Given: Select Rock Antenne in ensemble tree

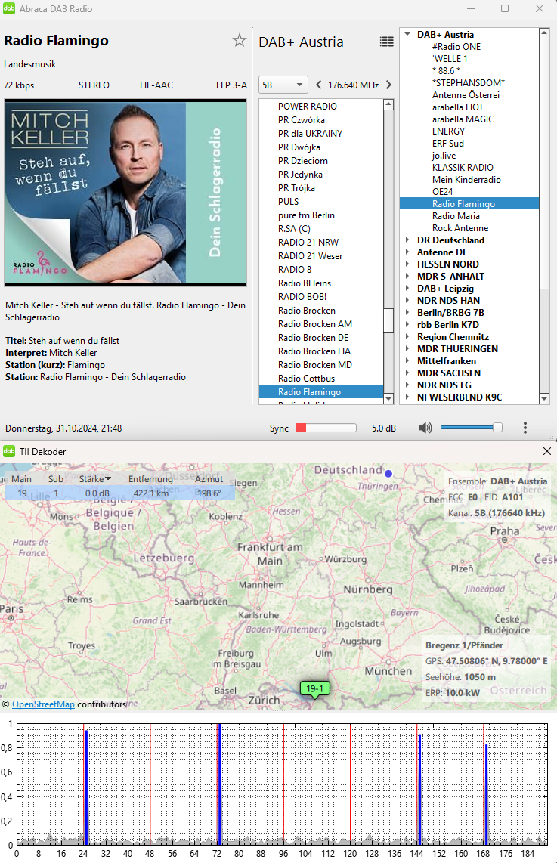Looking at the screenshot, I should [460, 228].
